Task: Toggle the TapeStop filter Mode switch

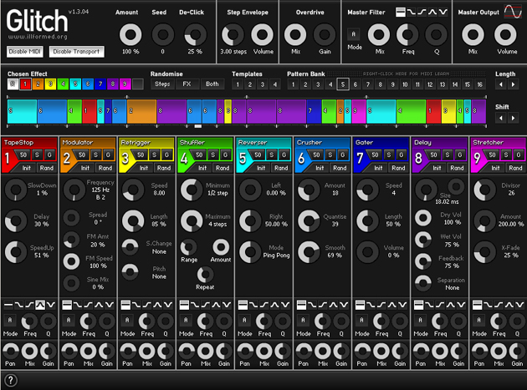Action: click(x=10, y=320)
